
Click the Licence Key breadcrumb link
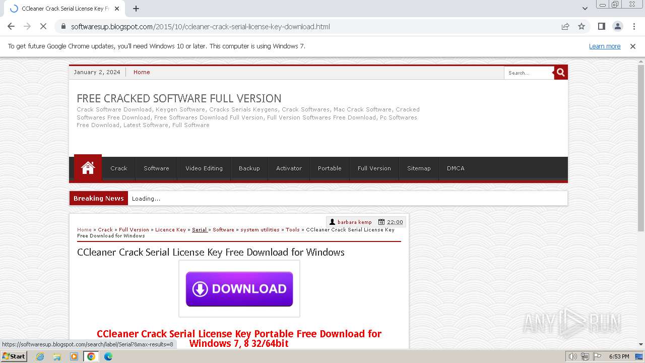pos(170,229)
